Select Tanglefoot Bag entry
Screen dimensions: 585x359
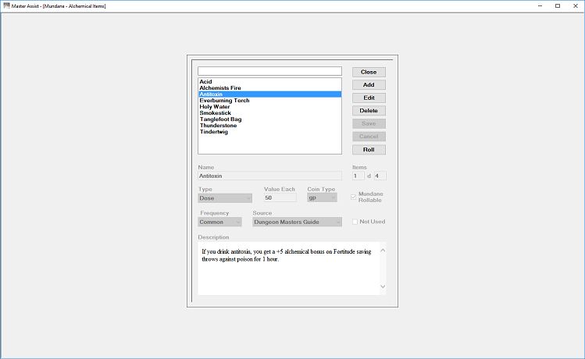click(269, 119)
